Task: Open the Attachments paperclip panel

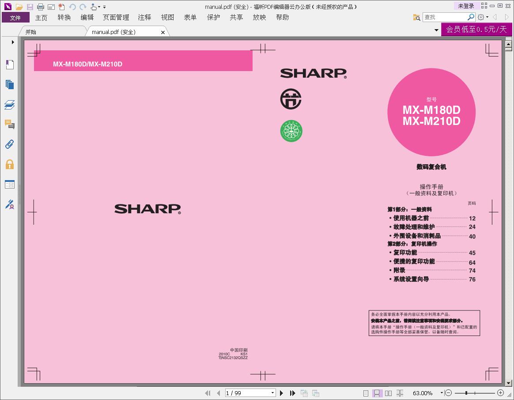Action: tap(10, 144)
